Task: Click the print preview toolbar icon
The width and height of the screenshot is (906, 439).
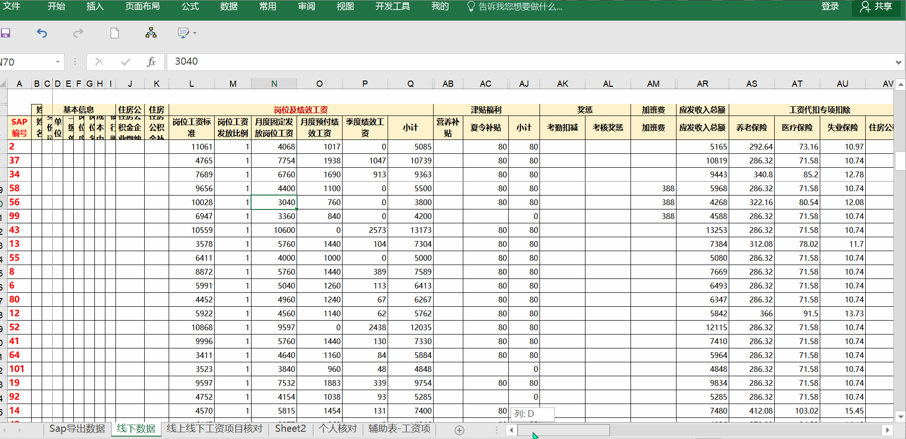Action: pyautogui.click(x=183, y=33)
